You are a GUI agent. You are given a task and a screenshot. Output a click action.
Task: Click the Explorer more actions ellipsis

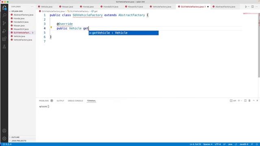pyautogui.click(x=32, y=6)
